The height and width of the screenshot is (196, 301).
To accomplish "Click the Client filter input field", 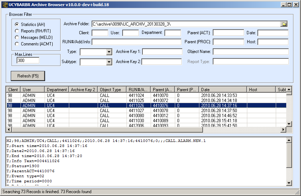I will click(100, 33).
